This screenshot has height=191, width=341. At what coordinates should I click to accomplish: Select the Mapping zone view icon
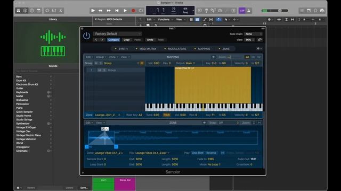259,57
